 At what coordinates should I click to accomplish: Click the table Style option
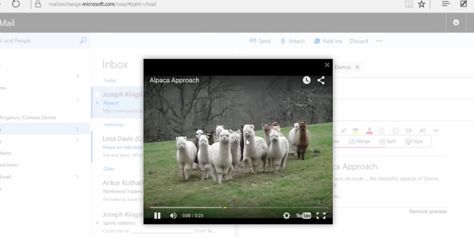[x=414, y=141]
